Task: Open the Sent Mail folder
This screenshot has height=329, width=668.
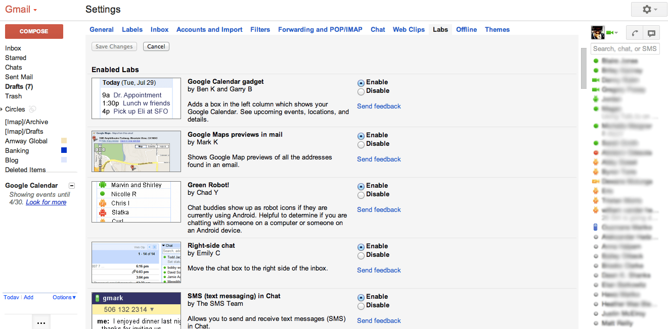Action: pos(19,77)
